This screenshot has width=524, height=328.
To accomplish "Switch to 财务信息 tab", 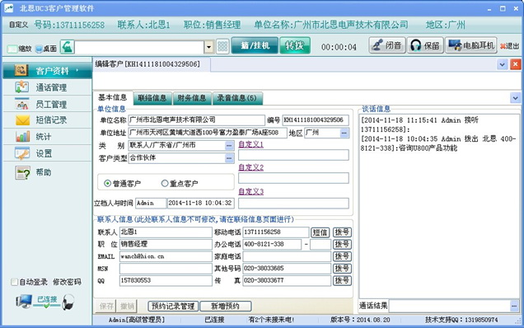I will tap(192, 98).
